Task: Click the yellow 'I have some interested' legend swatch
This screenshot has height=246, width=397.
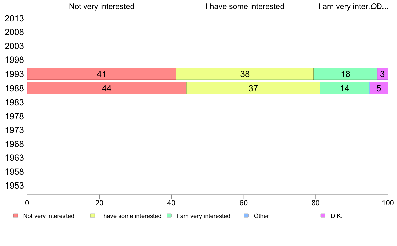Action: [x=92, y=216]
